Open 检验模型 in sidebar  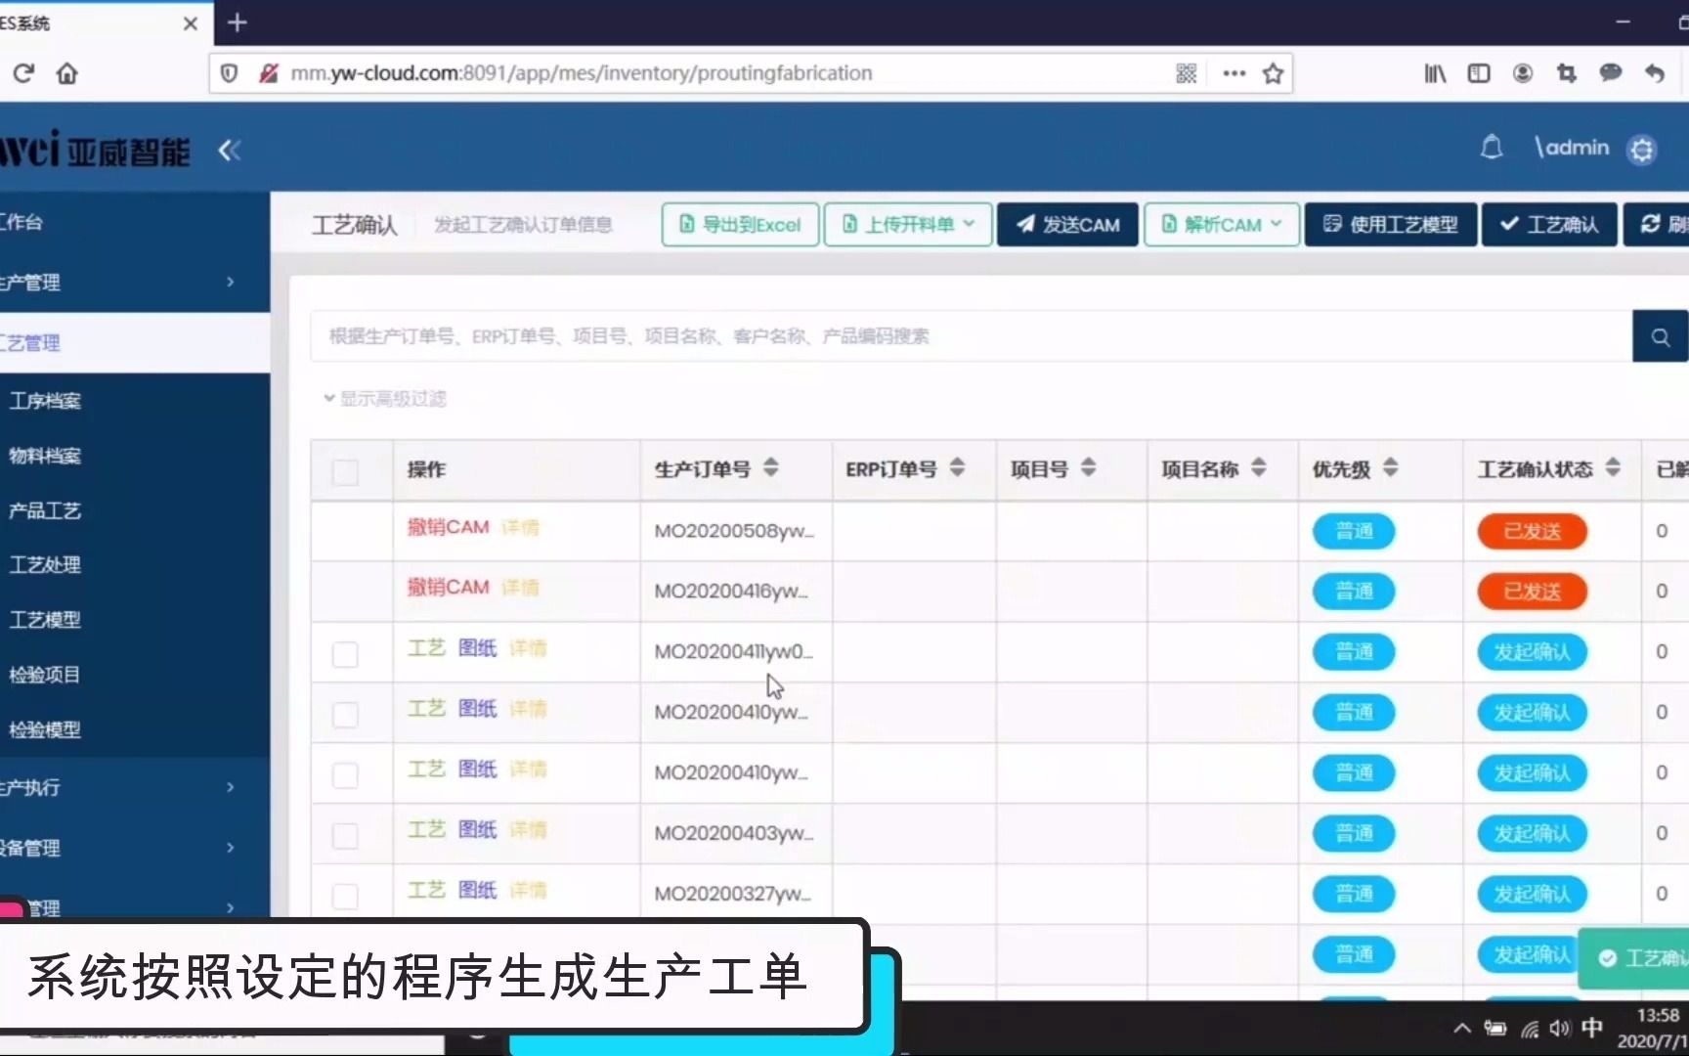(45, 729)
